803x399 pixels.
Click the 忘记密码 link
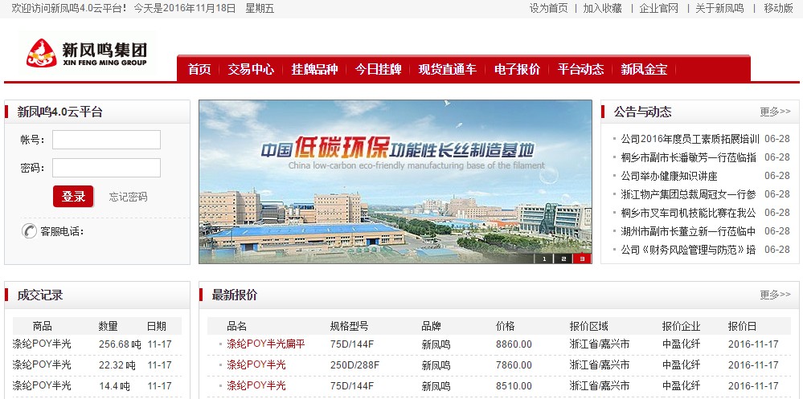click(128, 197)
